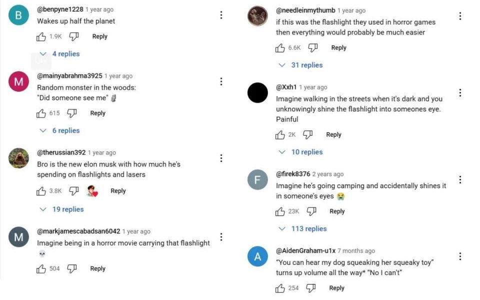Like @therussian392's Elon Musk comment
Image resolution: width=480 pixels, height=300 pixels.
tap(41, 191)
